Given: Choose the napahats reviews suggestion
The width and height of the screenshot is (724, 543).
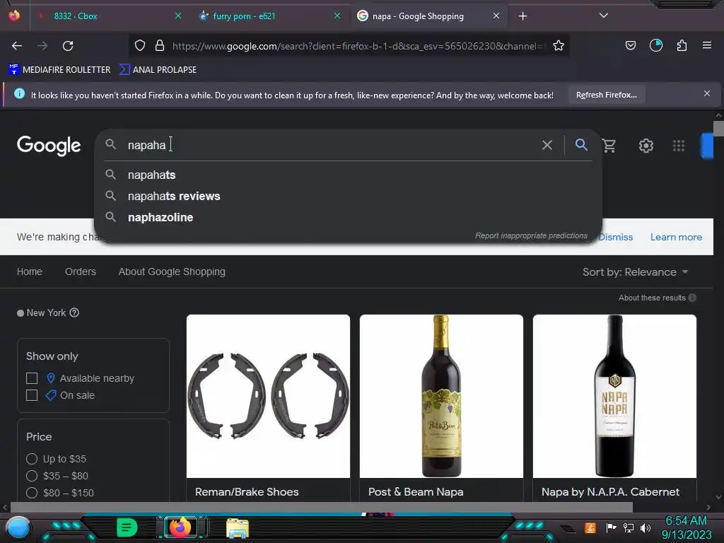Looking at the screenshot, I should tap(348, 197).
